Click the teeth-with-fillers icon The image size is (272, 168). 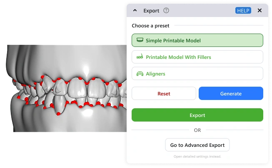coord(140,56)
